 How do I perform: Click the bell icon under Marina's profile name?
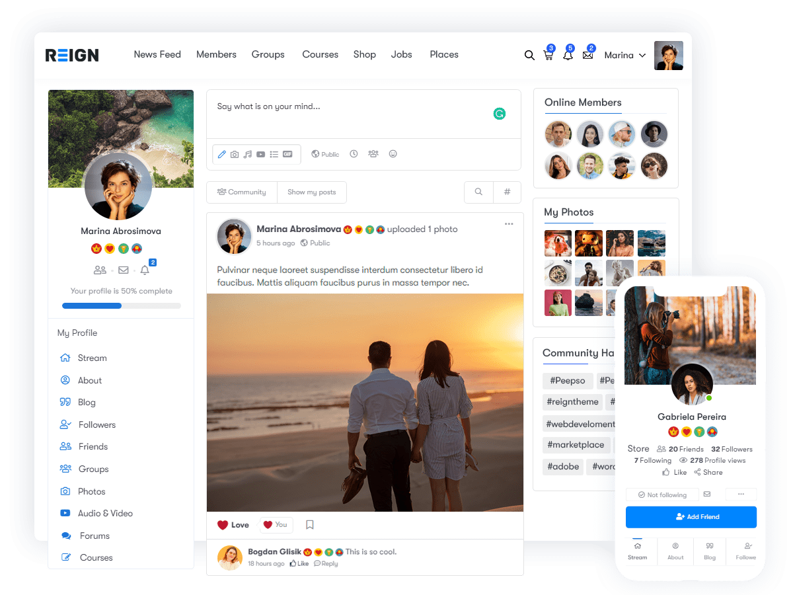145,270
